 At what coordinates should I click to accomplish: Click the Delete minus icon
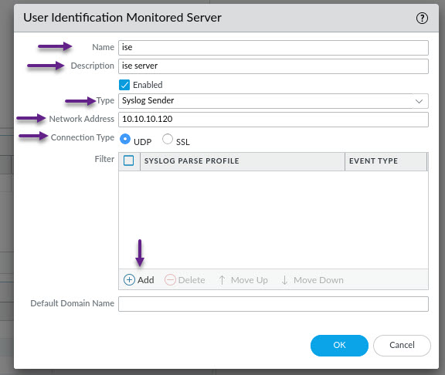pos(170,280)
